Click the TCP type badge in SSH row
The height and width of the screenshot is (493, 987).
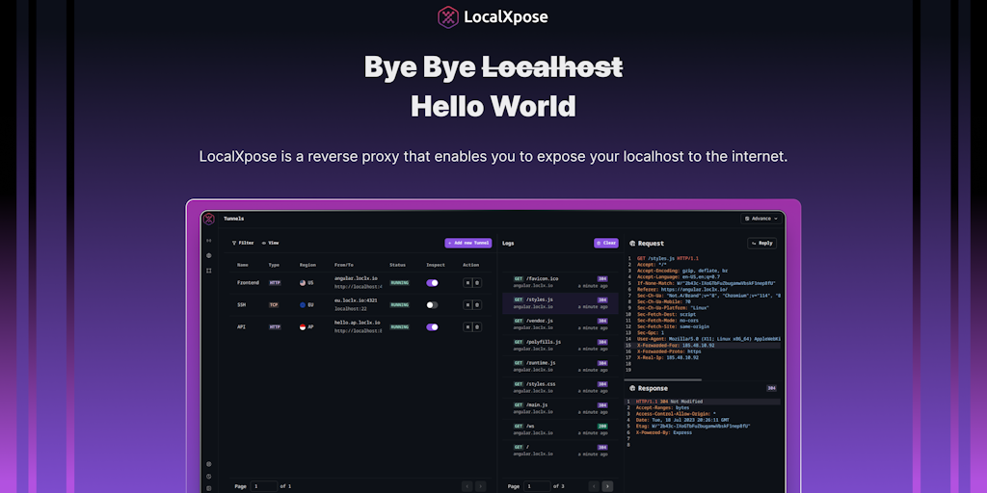coord(274,305)
